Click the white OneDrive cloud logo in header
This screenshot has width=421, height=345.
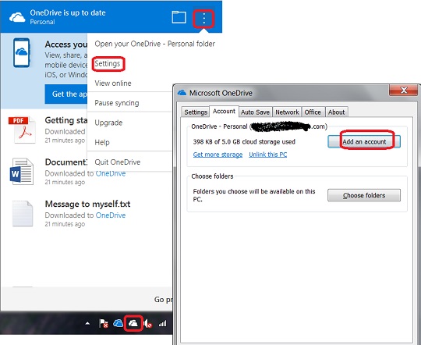[x=17, y=18]
